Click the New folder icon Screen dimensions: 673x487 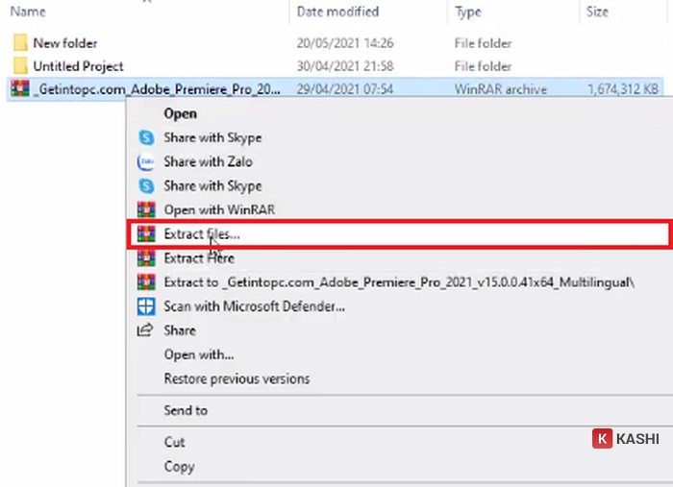tap(20, 43)
